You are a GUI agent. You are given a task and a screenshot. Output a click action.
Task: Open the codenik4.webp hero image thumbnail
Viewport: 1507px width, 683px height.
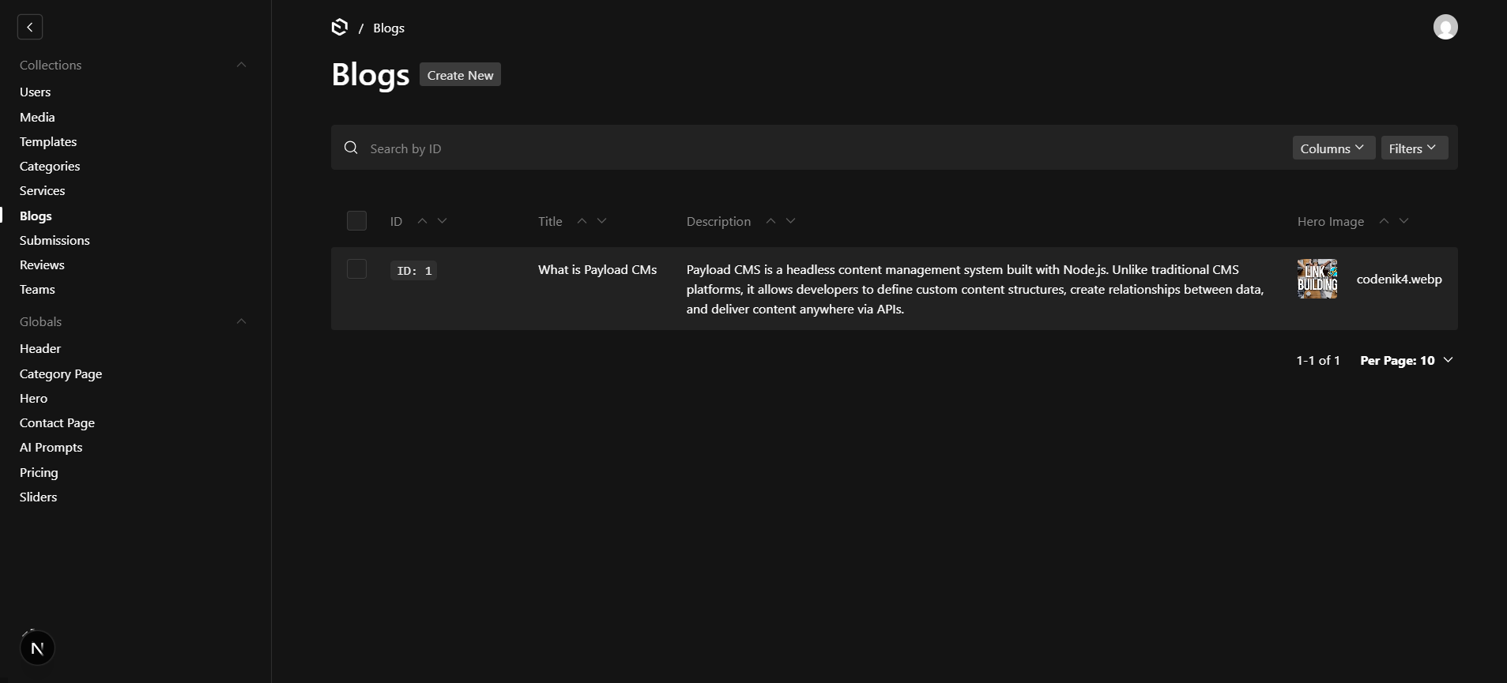tap(1317, 279)
